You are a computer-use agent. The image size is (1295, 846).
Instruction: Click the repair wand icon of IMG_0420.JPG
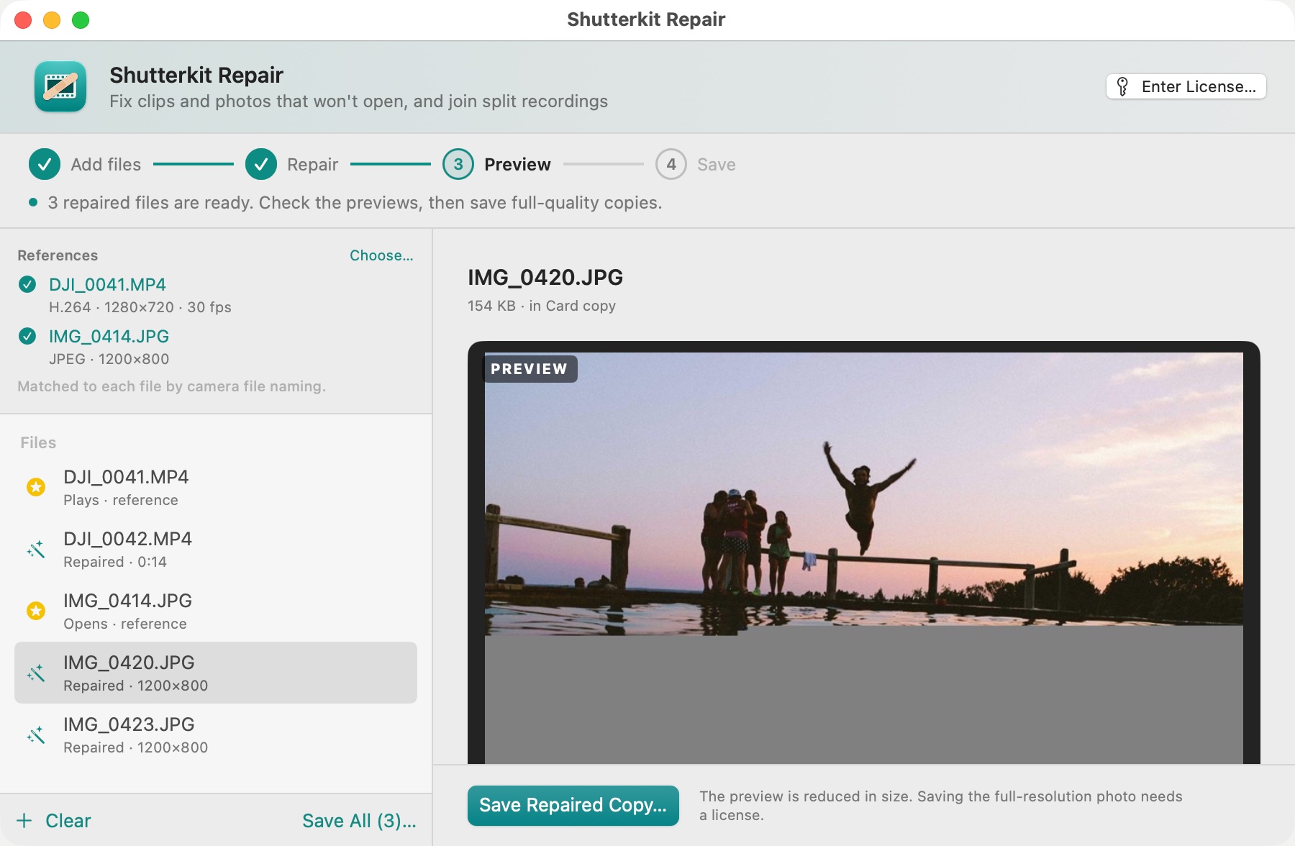[x=36, y=673]
